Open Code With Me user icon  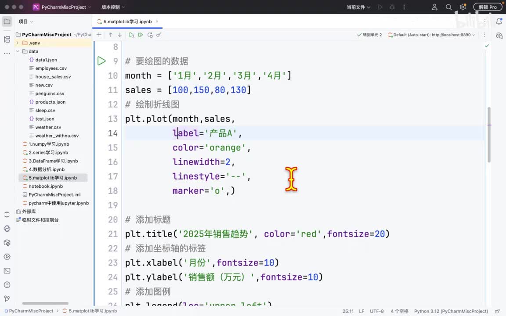[435, 7]
